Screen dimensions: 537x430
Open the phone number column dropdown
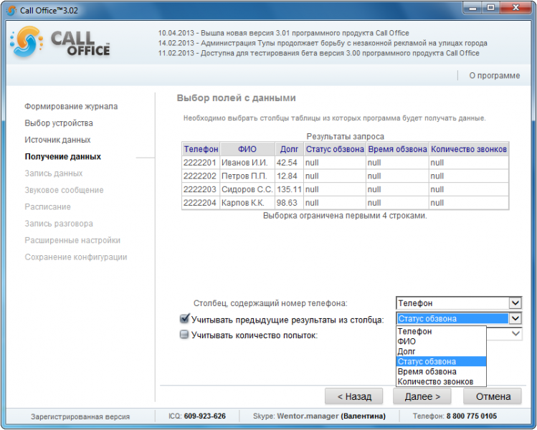(515, 303)
